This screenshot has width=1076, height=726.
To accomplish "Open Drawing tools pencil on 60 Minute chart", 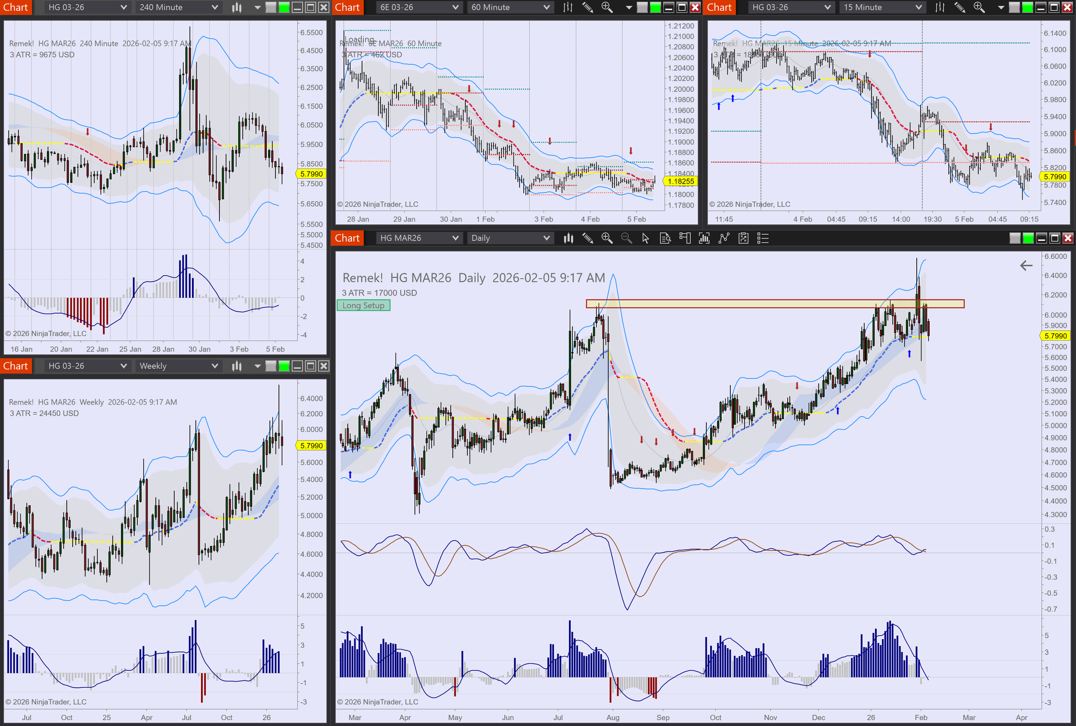I will point(587,7).
